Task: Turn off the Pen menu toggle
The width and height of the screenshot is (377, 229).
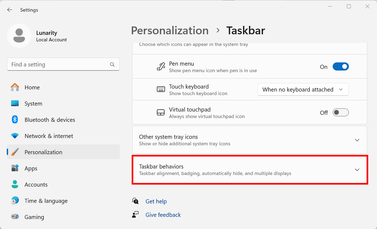Action: (340, 67)
